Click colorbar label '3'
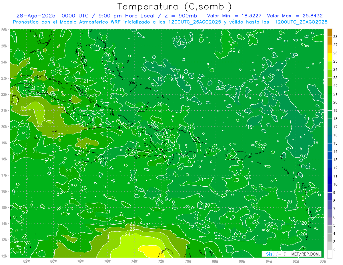This screenshot has width=343, height=265. click(x=334, y=242)
